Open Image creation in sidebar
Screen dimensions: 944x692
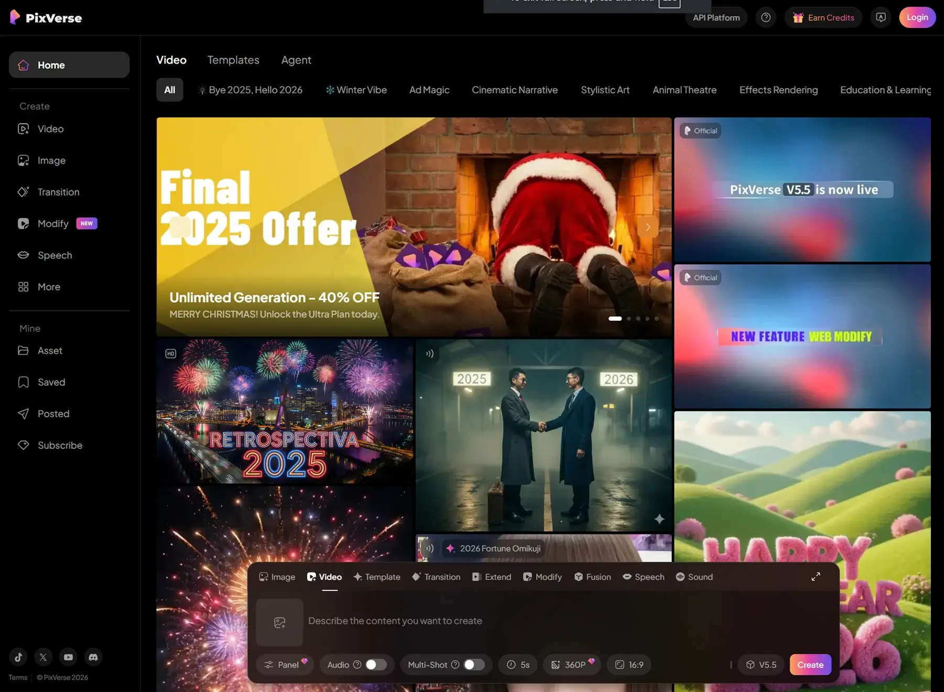click(x=69, y=160)
